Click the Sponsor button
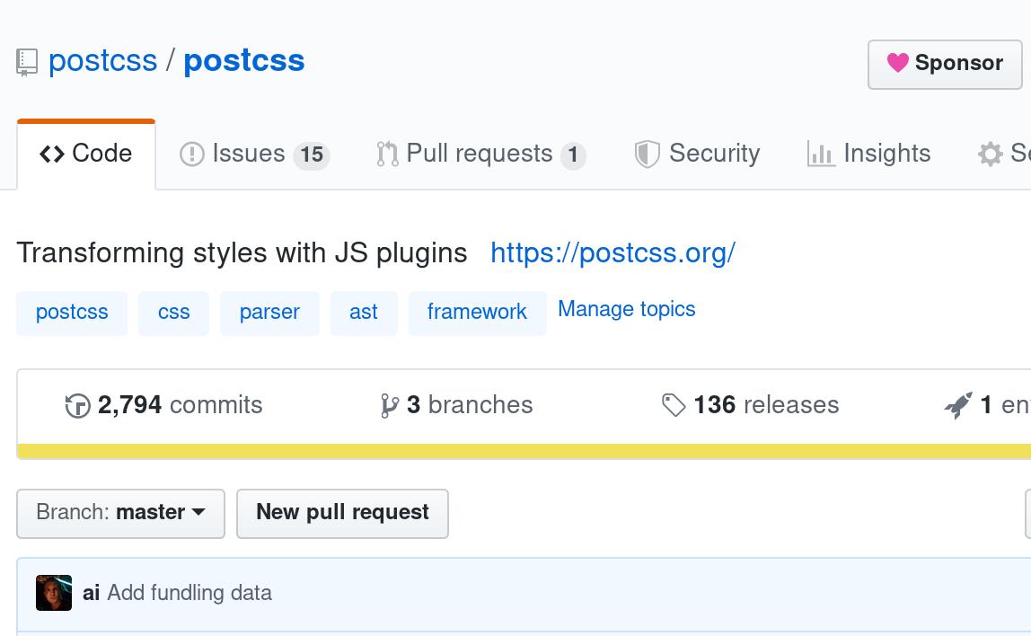The image size is (1031, 636). (x=945, y=63)
